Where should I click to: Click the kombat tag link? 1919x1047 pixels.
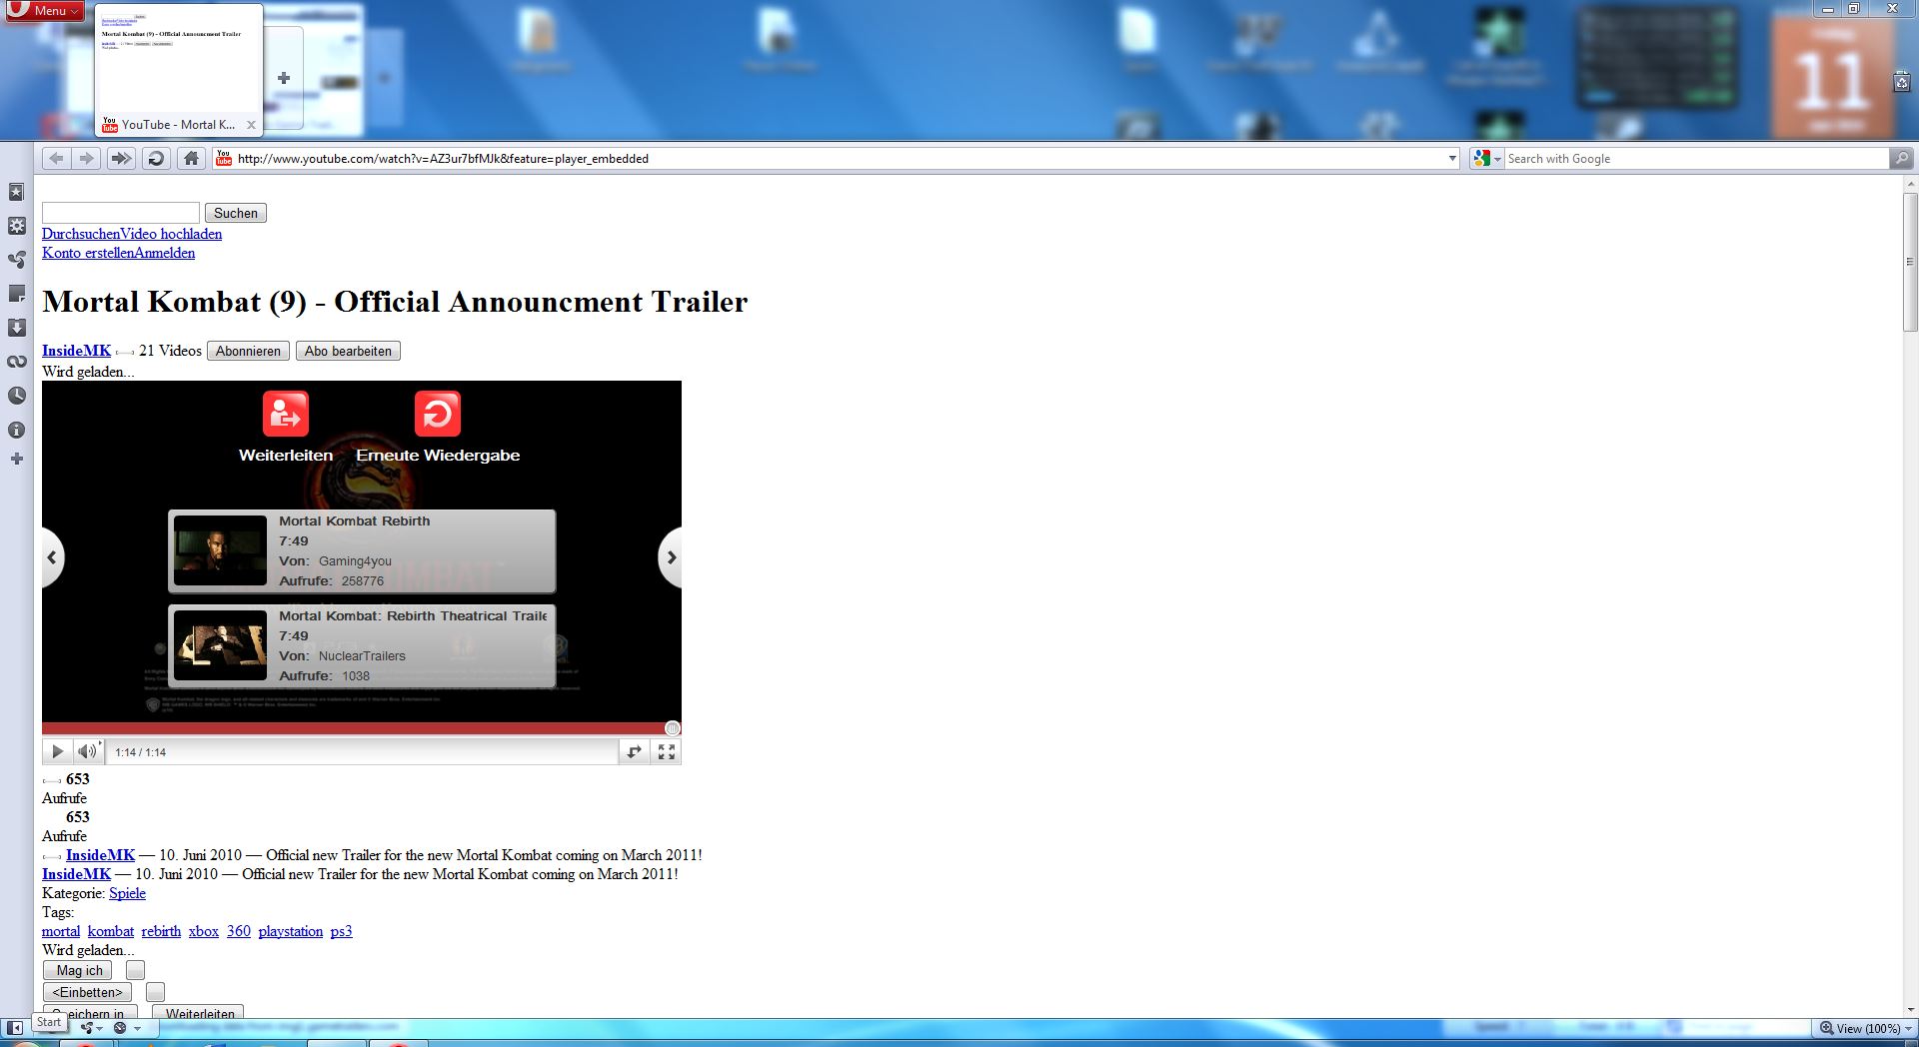click(x=111, y=931)
